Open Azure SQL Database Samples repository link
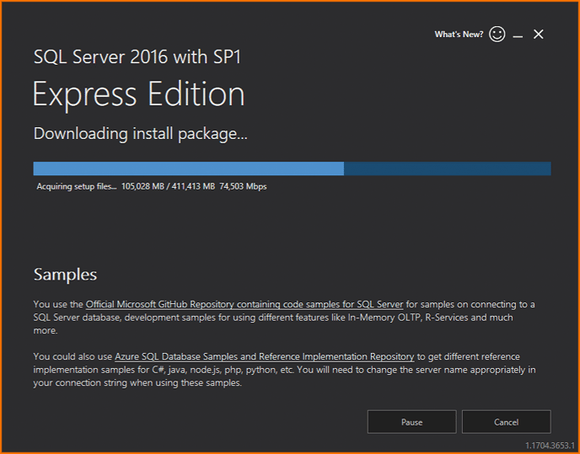Viewport: 580px width, 454px height. (264, 356)
